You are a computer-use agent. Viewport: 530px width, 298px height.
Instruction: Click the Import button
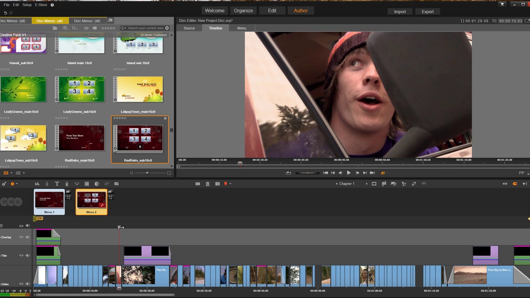coord(400,12)
